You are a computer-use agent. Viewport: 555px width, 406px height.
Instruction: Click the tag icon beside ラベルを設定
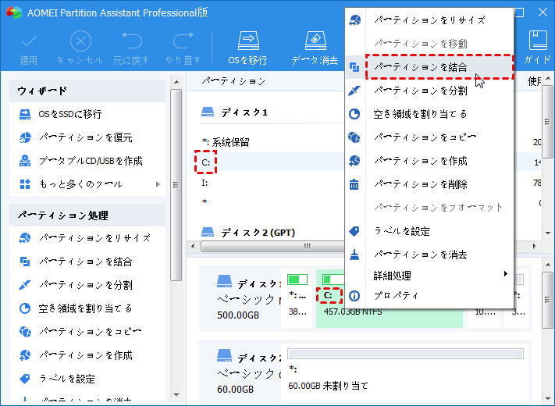pos(354,231)
